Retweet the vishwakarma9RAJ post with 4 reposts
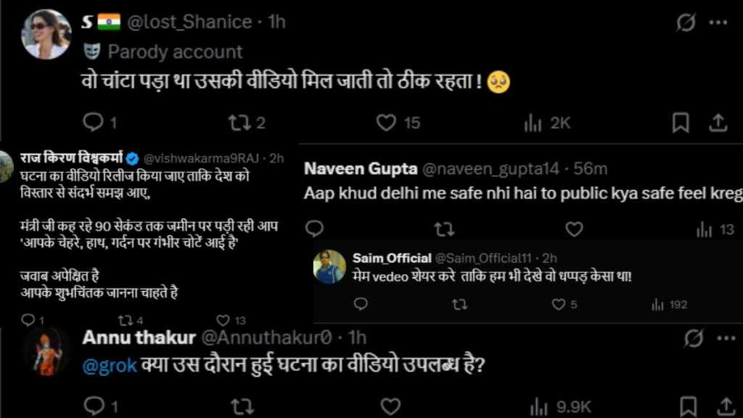743x418 pixels. pos(124,320)
